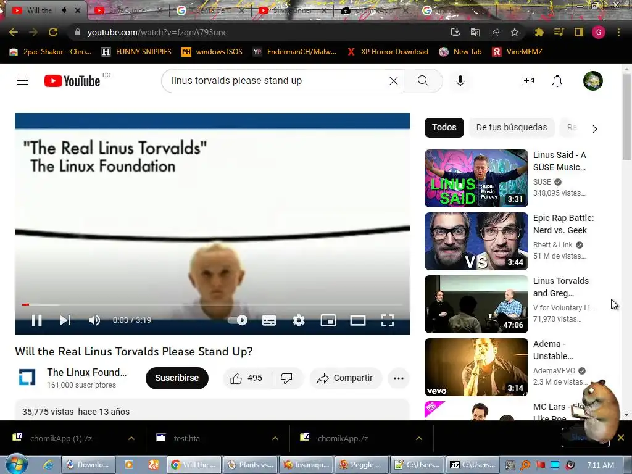Viewport: 632px width, 474px height.
Task: Skip to the next video
Action: tap(65, 320)
